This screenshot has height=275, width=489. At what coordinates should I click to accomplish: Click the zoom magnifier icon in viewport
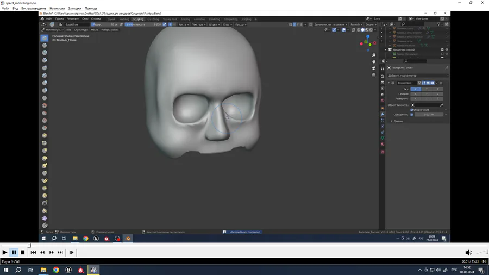coord(374,55)
